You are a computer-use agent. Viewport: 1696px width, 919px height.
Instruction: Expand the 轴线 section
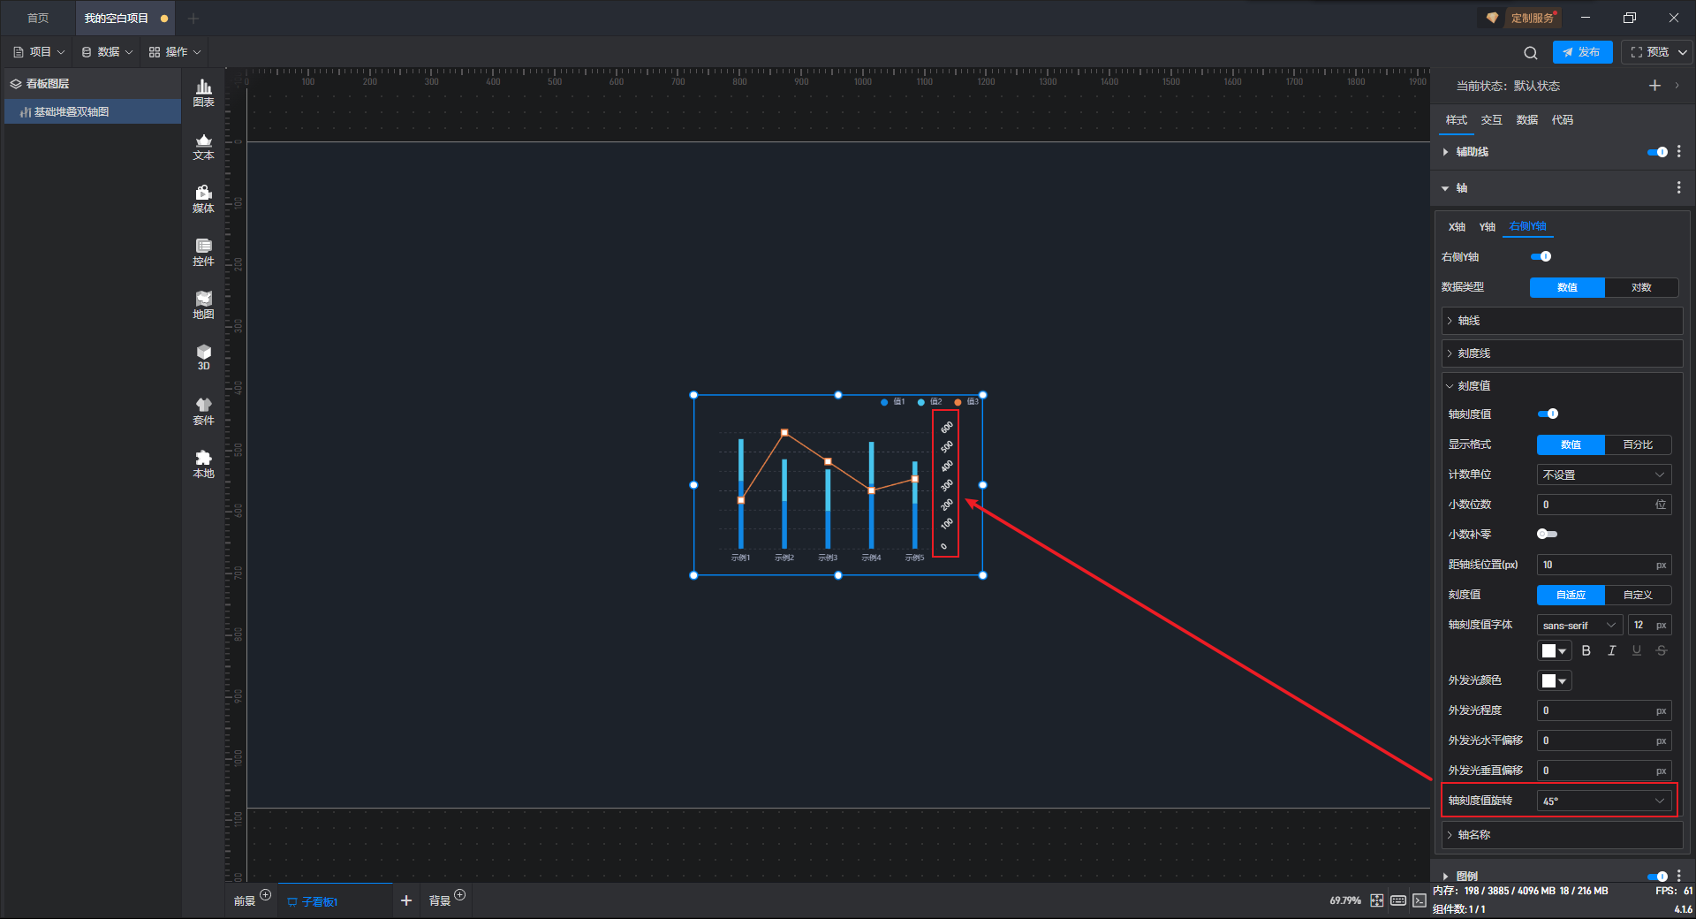coord(1562,321)
